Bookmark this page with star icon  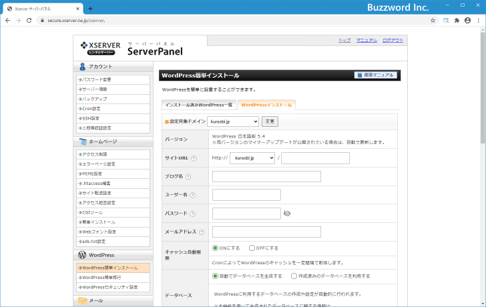[433, 21]
